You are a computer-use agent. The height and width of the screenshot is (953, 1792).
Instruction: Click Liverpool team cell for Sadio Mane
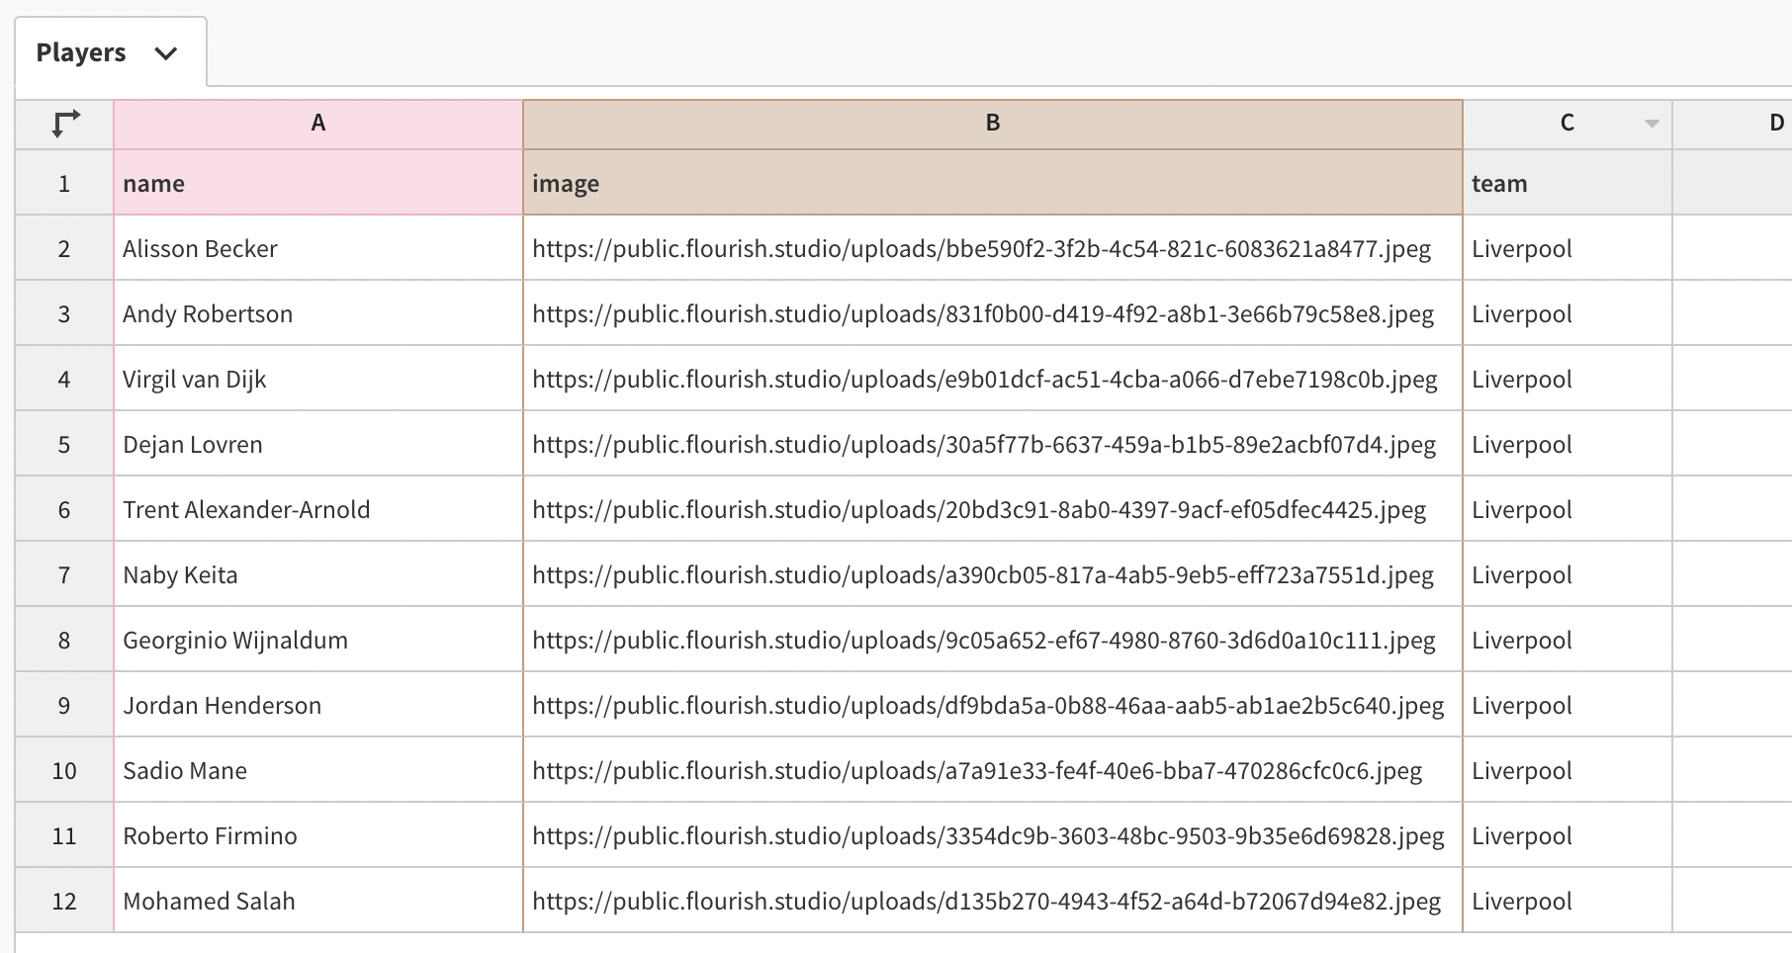click(x=1568, y=770)
